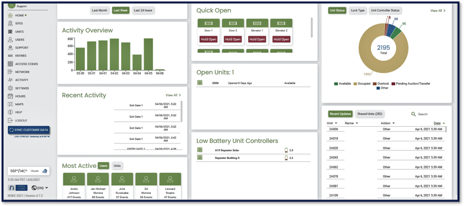Show the Unit Status chart
Screen dimensions: 464x206
[337, 11]
